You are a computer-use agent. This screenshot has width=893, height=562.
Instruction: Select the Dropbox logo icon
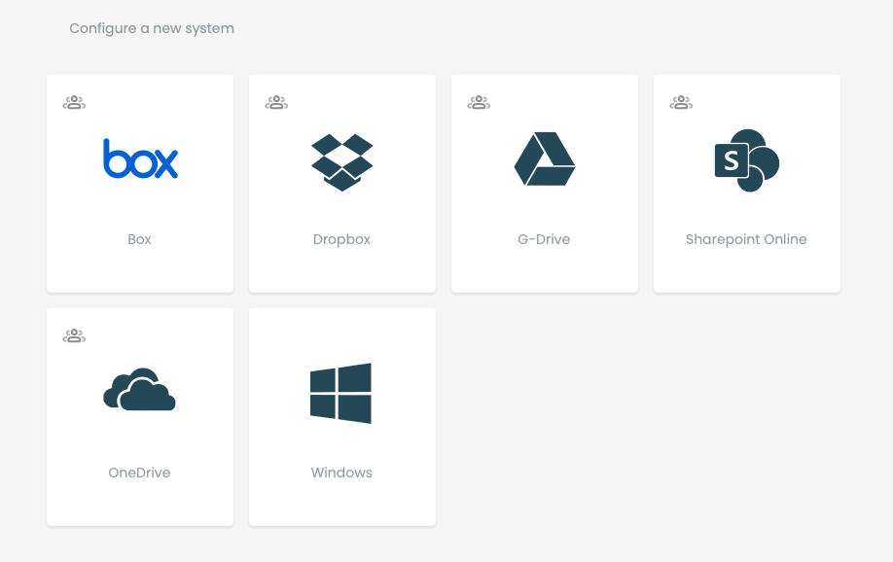point(341,162)
